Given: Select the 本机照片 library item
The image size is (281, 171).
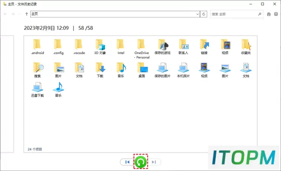Looking at the screenshot, I should 184,70.
